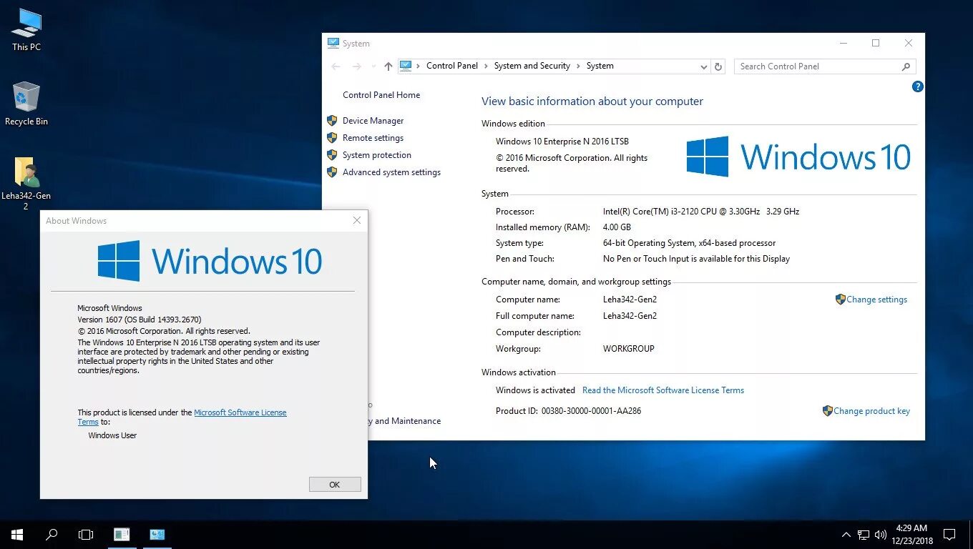
Task: Click Microsoft Software License Terms in About Windows
Action: tap(240, 412)
